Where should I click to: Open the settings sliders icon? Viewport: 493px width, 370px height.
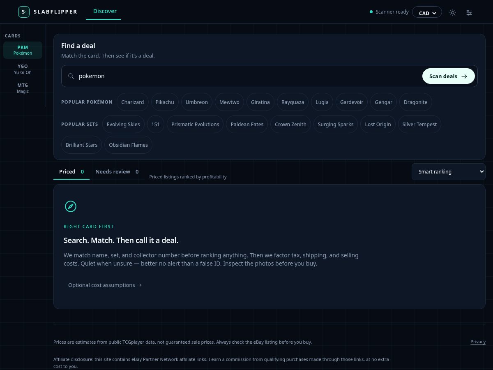coord(469,13)
